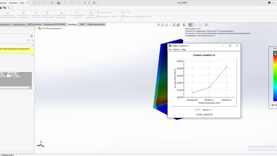Image resolution: width=277 pixels, height=156 pixels.
Task: Open Инструменты эпюры dropdown arrow
Action: point(119,16)
